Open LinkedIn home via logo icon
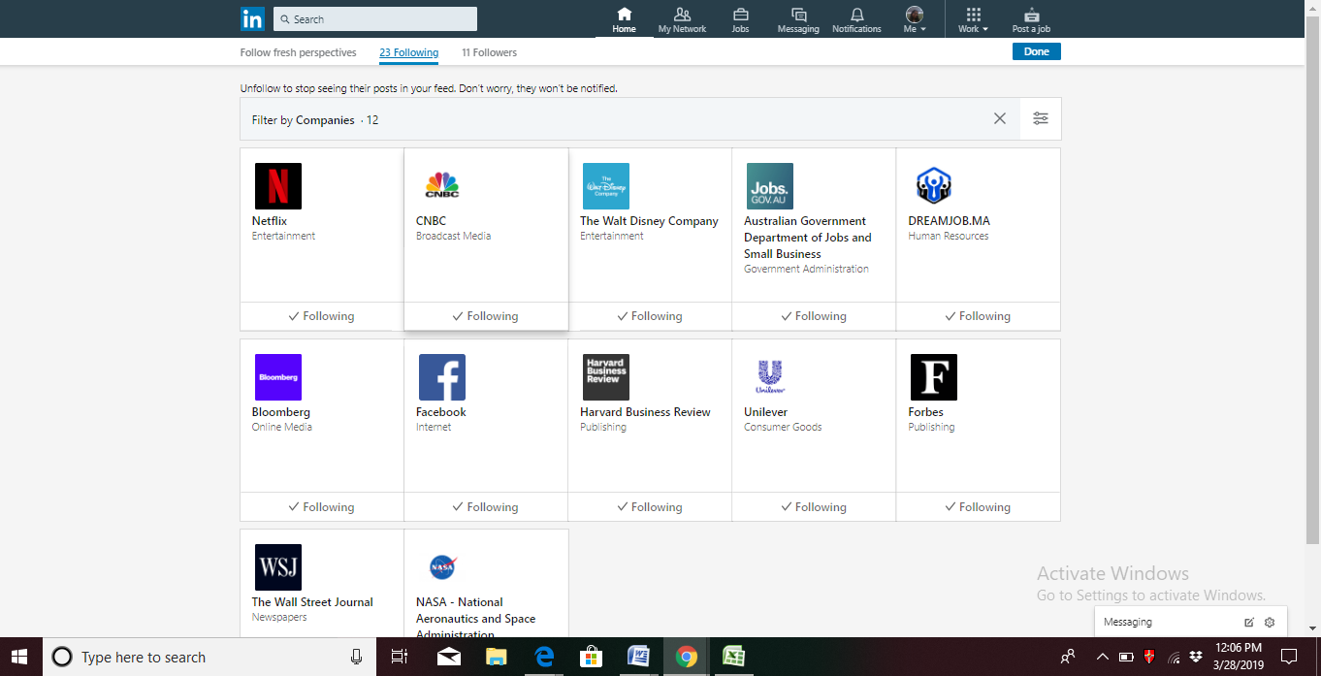 coord(252,18)
